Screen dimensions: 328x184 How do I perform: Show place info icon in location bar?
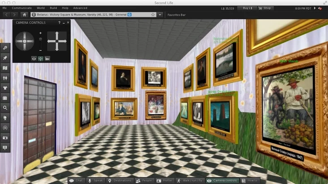34,15
